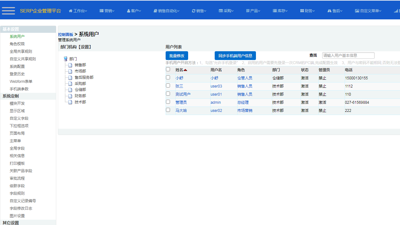Check the 管理员 row checkbox
400x225 pixels.
(x=168, y=102)
